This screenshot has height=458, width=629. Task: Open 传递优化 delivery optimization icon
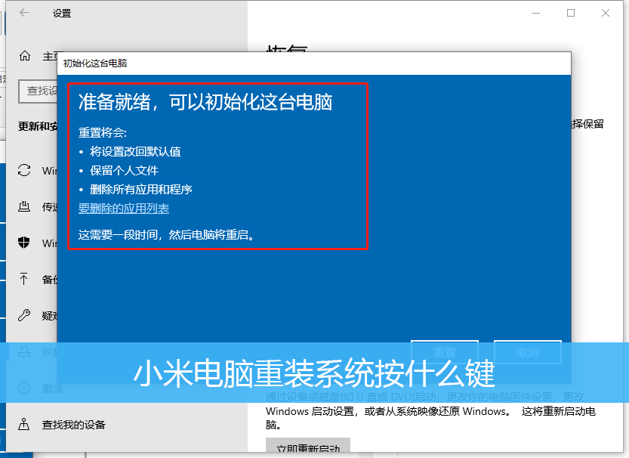[25, 206]
